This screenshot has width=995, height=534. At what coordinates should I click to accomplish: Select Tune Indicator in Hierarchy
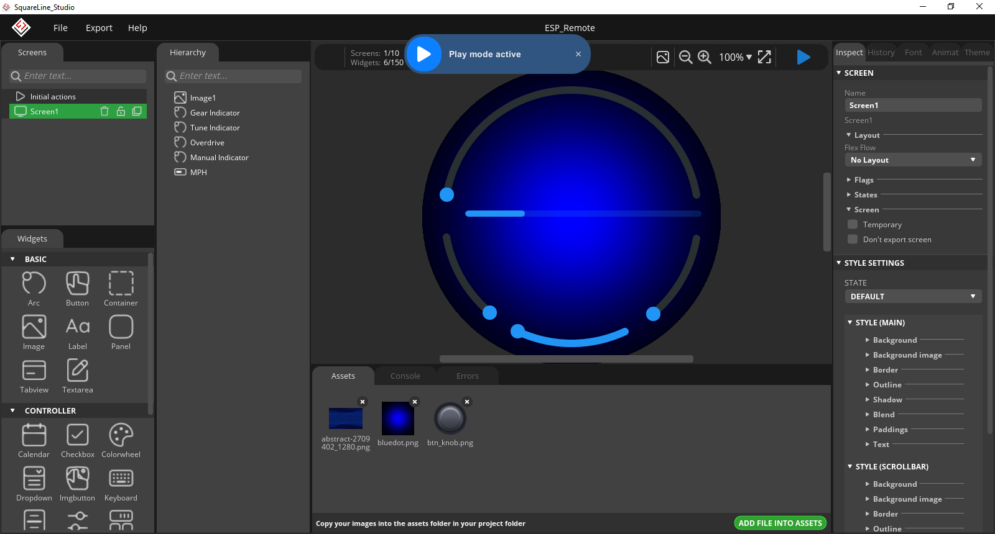point(215,127)
